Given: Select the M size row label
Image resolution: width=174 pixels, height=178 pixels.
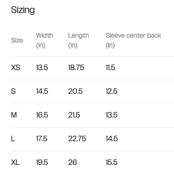Looking at the screenshot, I should [14, 115].
